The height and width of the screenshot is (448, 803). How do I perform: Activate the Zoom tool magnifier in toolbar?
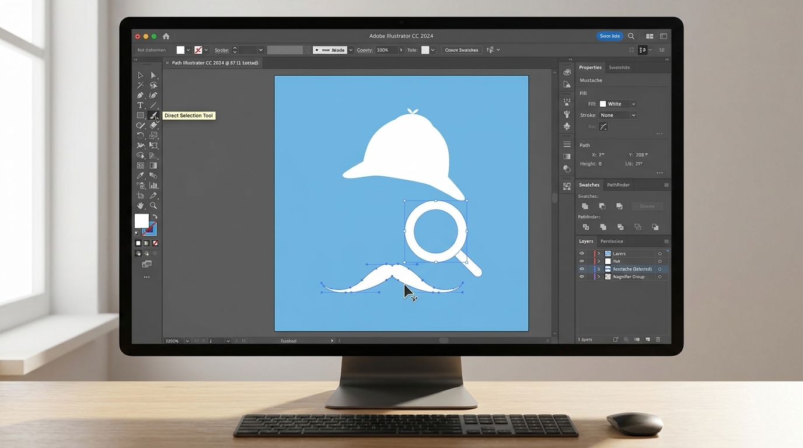(153, 206)
